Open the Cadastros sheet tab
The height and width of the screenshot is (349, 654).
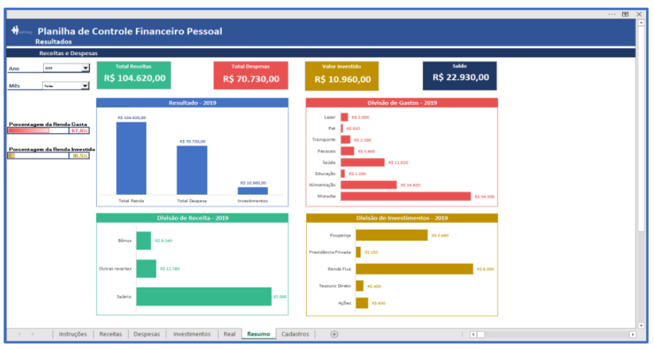(295, 334)
